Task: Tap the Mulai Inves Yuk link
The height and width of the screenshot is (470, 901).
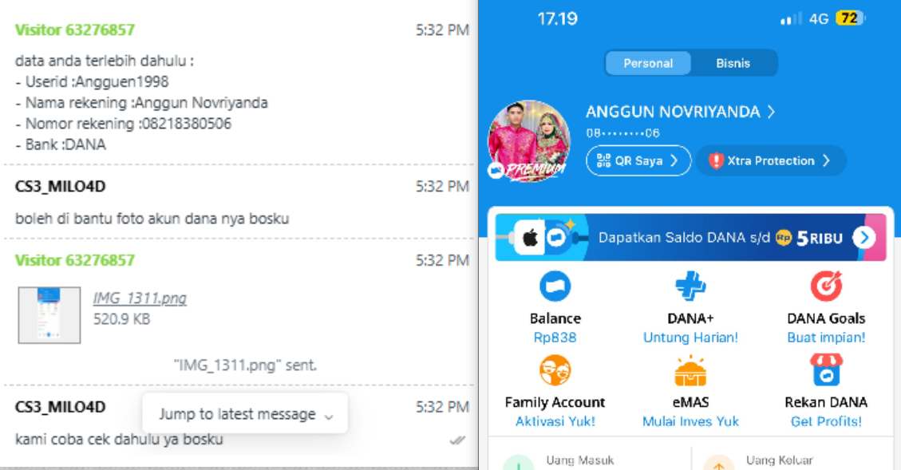Action: click(690, 421)
